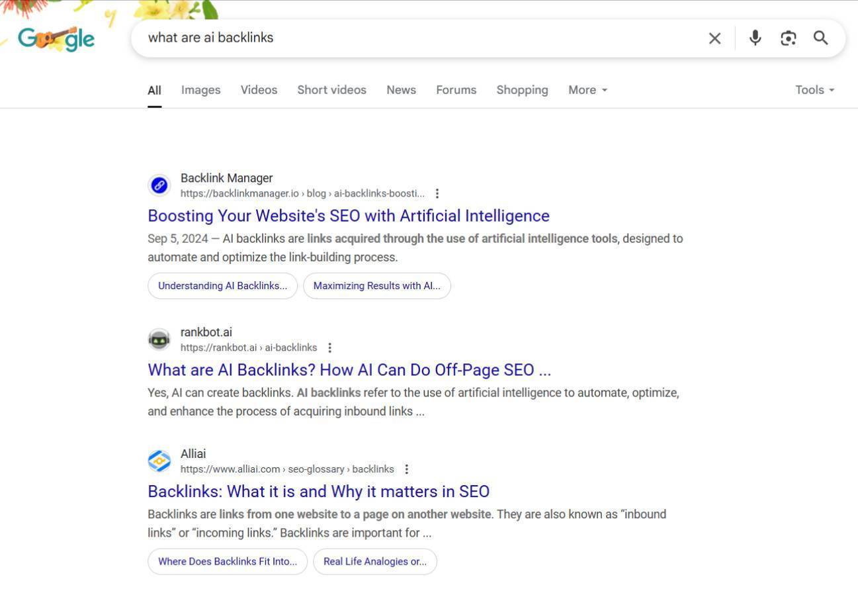
Task: Click the Backlink Manager site favicon
Action: point(159,185)
